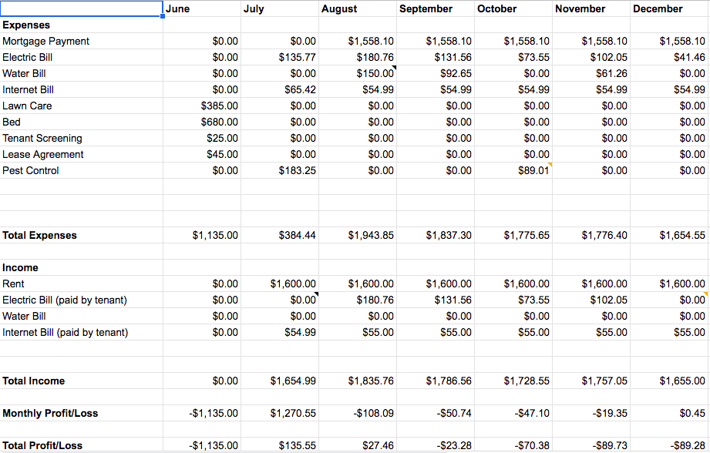Select July Pest Control cell $183.25
710x453 pixels.
(x=280, y=170)
